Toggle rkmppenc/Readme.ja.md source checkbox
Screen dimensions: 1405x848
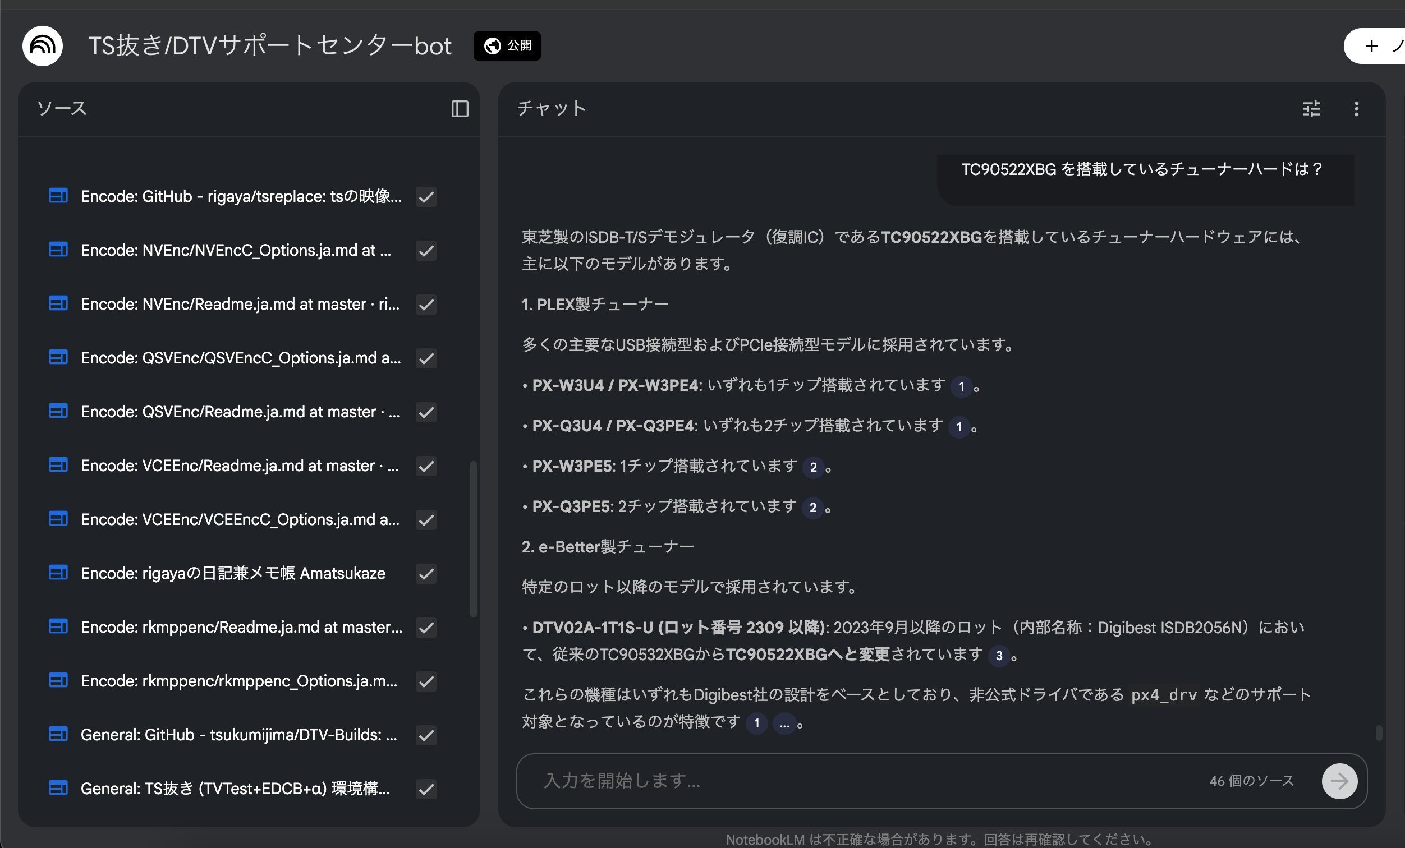pos(426,628)
